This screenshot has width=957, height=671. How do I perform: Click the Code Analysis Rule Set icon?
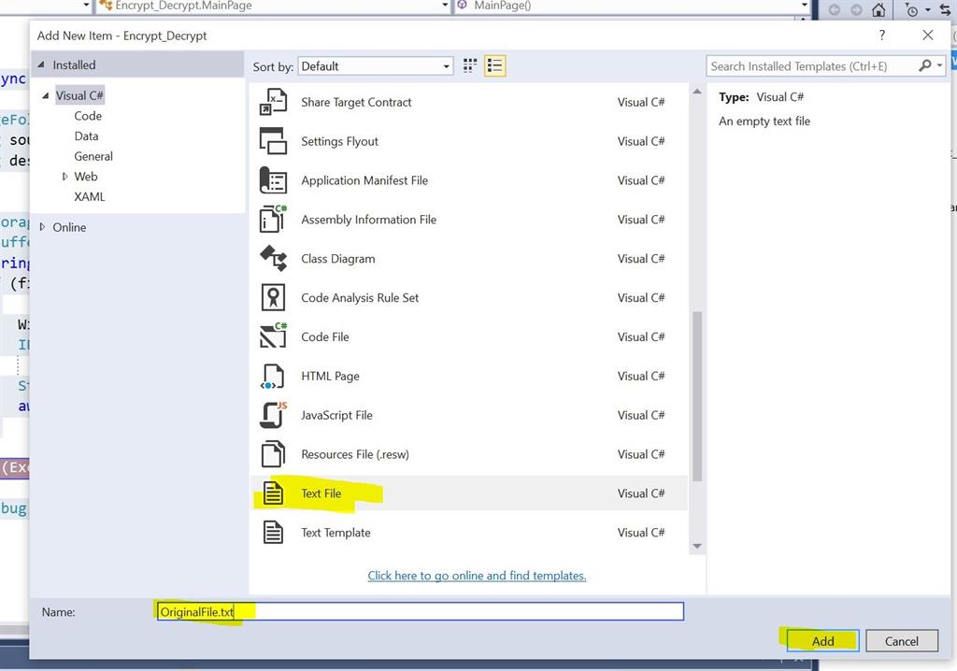273,297
